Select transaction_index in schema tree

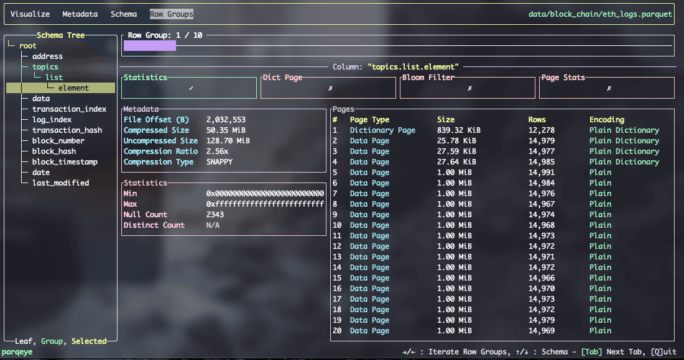click(x=70, y=109)
